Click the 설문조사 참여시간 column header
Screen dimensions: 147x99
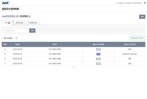point(130,44)
